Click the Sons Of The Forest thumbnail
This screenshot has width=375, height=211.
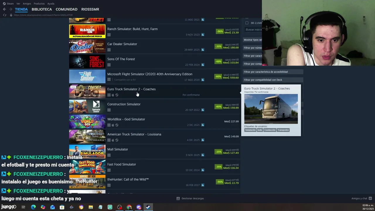87,62
